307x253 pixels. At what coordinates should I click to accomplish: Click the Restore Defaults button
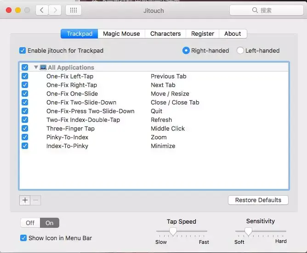pyautogui.click(x=258, y=200)
